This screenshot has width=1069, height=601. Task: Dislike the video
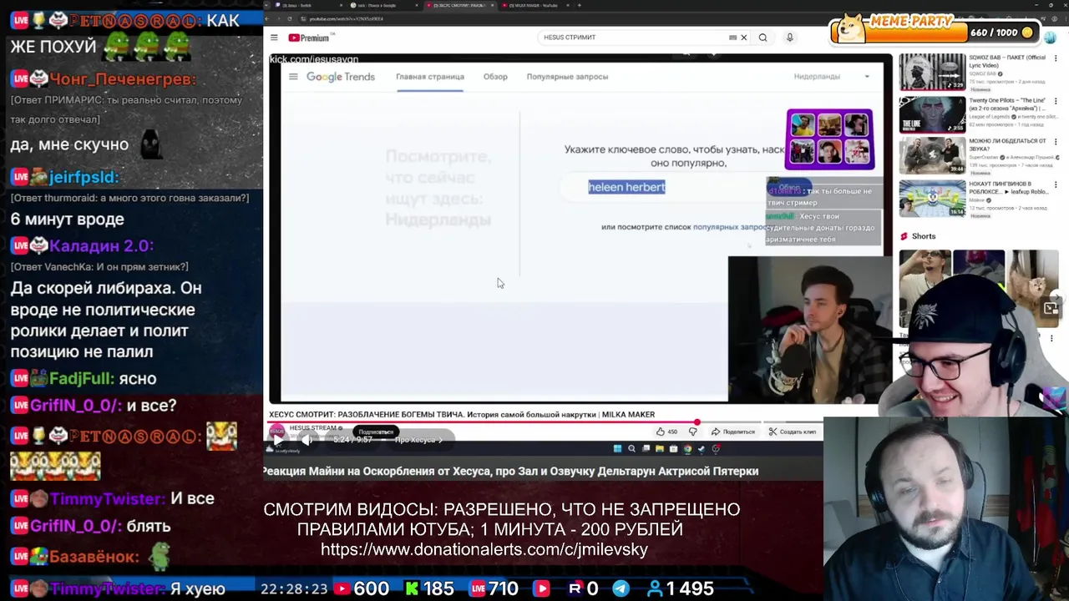pyautogui.click(x=693, y=432)
